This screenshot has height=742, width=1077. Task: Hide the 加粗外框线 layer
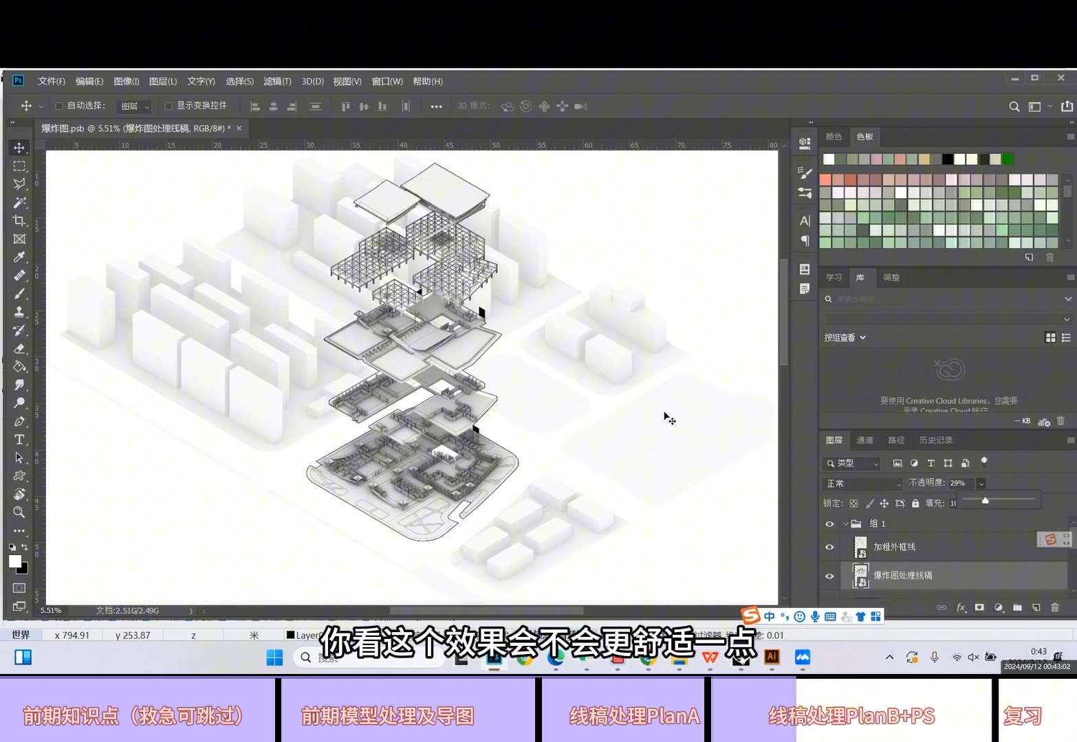click(829, 548)
